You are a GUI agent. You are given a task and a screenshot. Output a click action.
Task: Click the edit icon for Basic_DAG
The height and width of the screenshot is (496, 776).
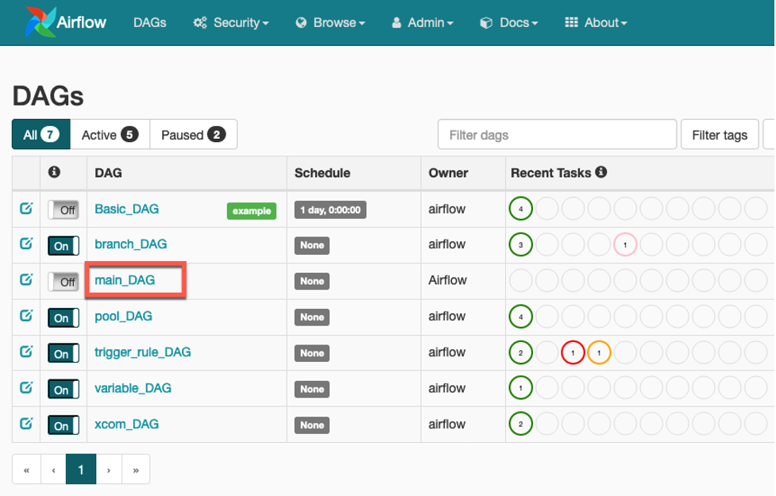click(26, 209)
